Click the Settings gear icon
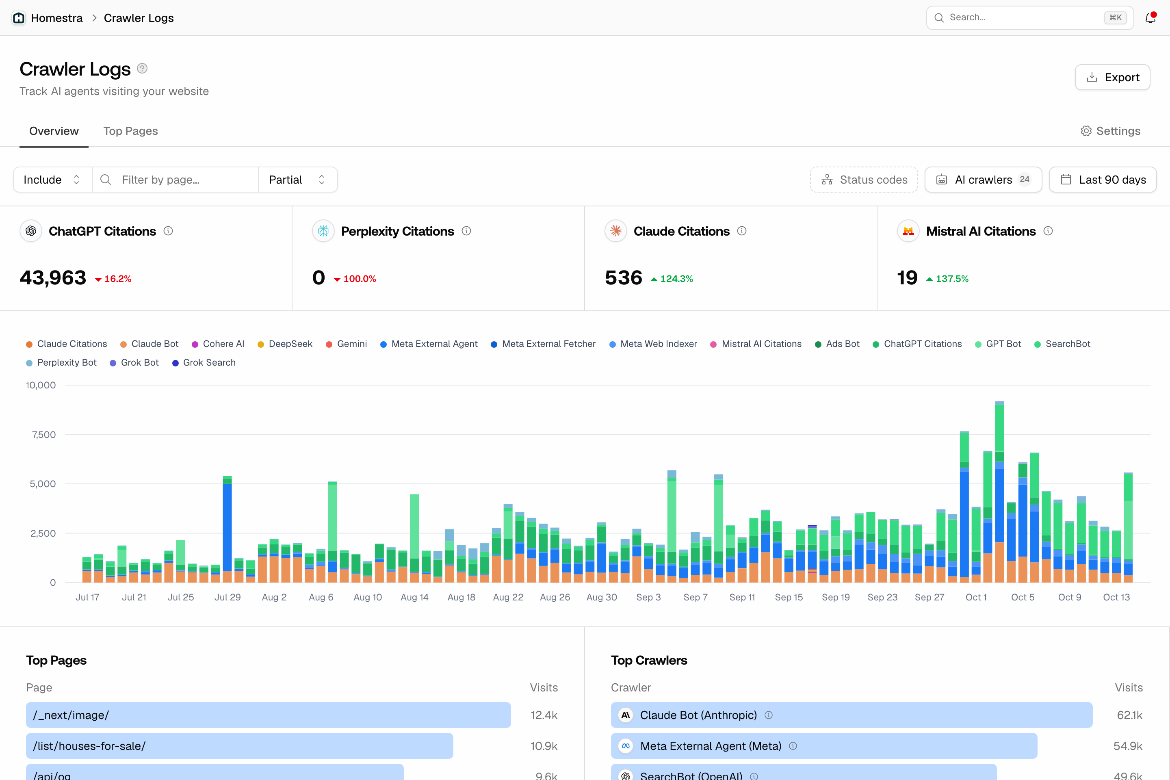This screenshot has width=1170, height=780. point(1086,131)
